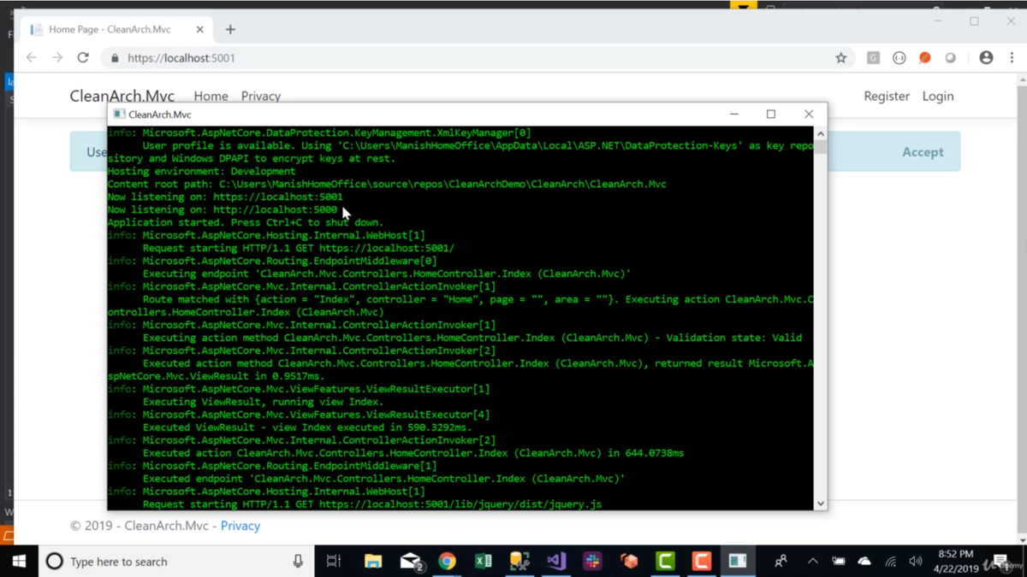Open Task View on the taskbar
Viewport: 1027px width, 577px height.
pos(334,562)
